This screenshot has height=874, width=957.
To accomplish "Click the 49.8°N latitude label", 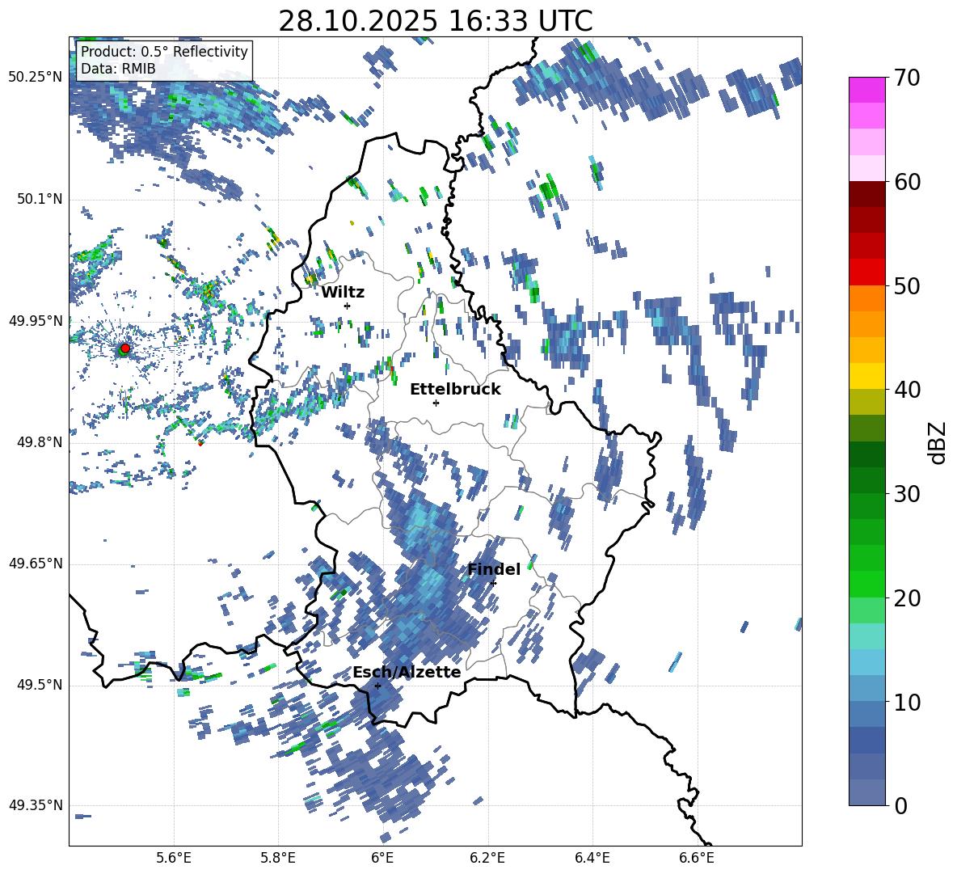I will coord(40,442).
